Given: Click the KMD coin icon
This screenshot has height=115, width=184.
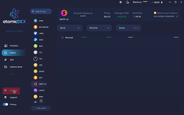Looking at the screenshot, I should [x=35, y=21].
